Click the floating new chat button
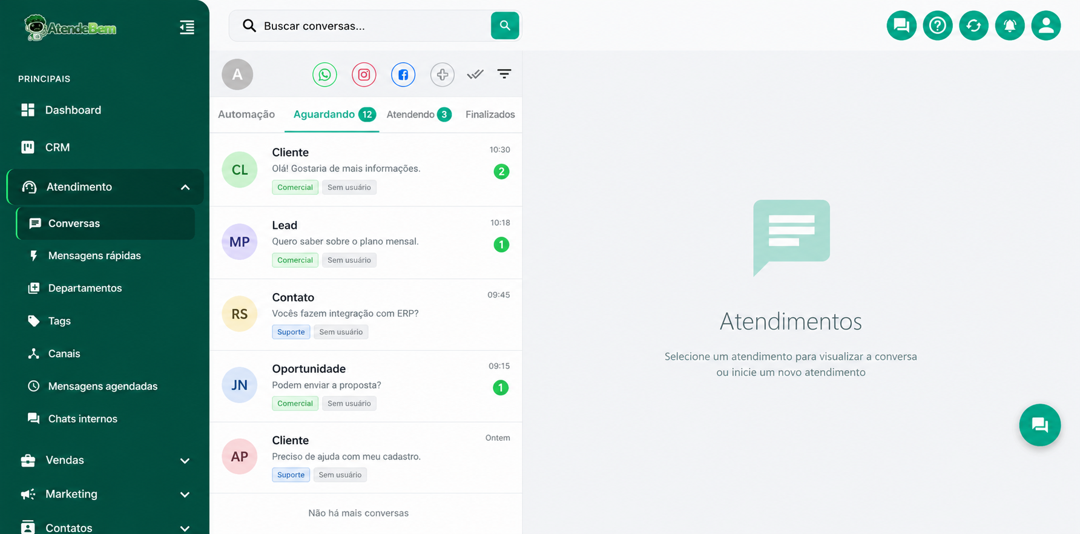 [1040, 425]
